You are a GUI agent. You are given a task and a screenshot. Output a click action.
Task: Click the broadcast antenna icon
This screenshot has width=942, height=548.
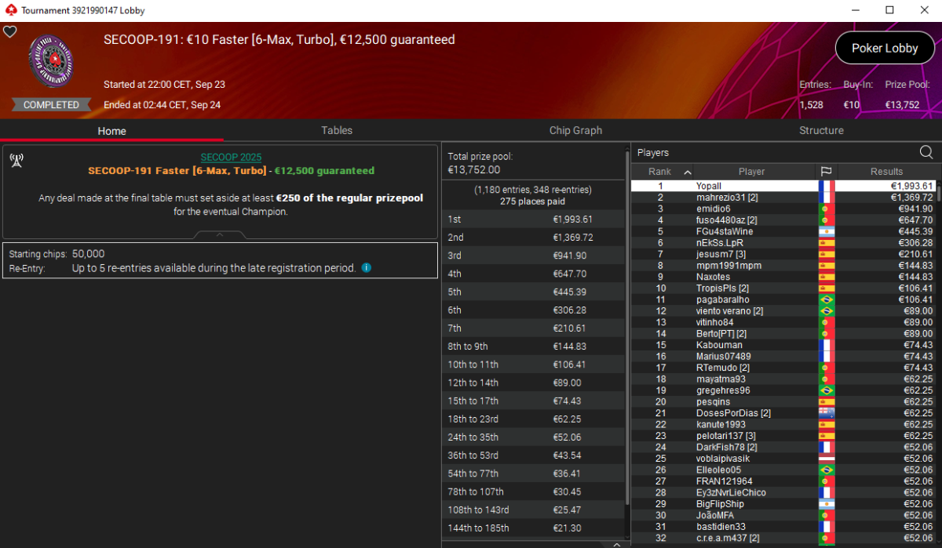tap(16, 161)
